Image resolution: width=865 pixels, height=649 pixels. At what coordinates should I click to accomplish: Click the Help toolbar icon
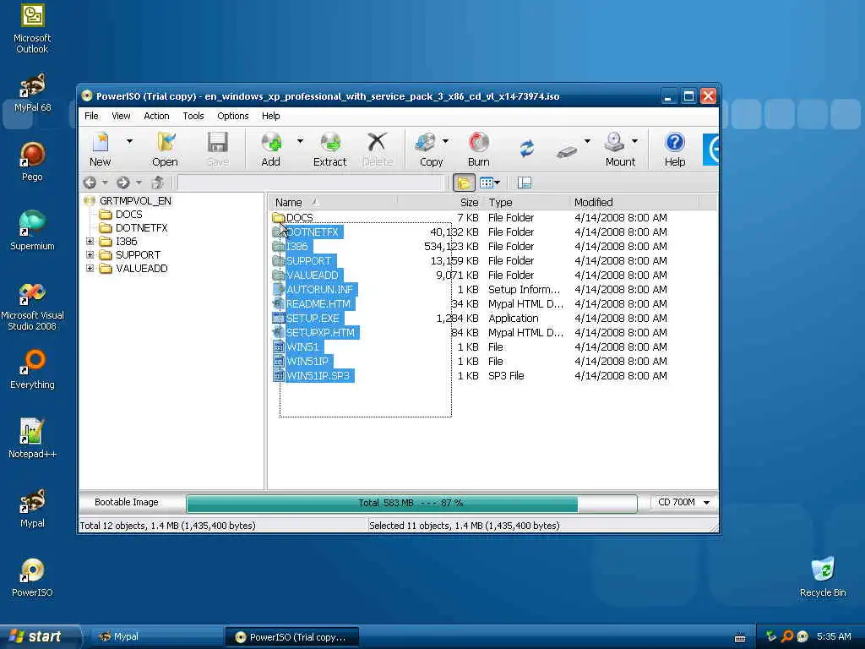[x=675, y=149]
